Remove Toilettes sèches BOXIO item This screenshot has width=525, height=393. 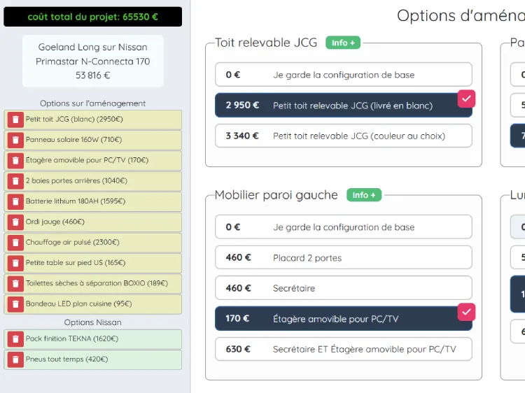pyautogui.click(x=15, y=284)
